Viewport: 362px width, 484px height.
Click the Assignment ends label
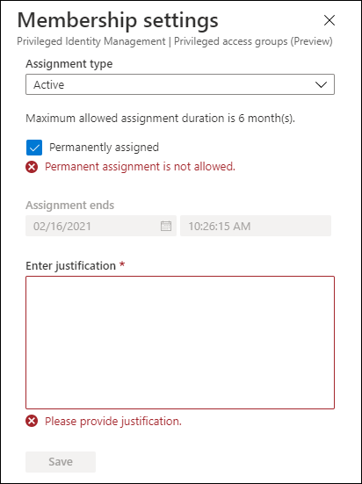click(70, 205)
